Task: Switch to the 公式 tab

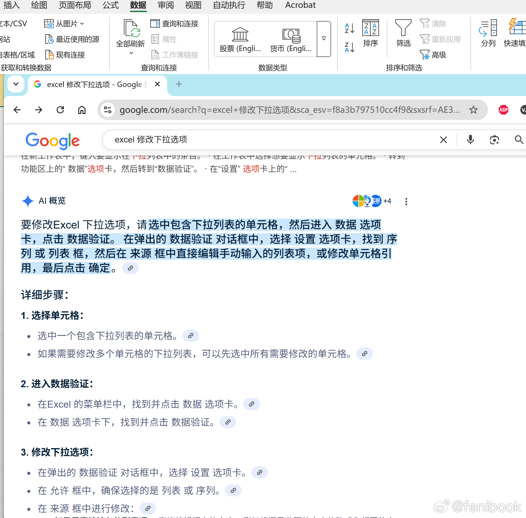Action: click(x=111, y=5)
